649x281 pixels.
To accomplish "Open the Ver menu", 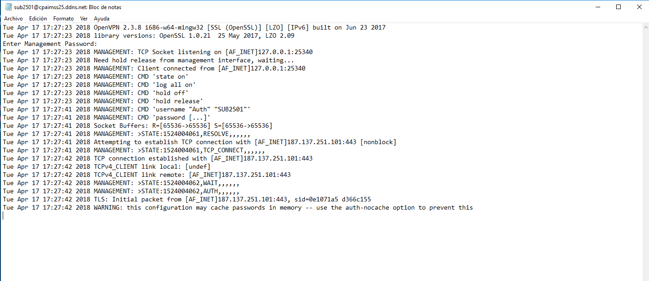I will 84,19.
